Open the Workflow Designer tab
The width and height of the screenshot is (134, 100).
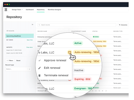click(x=54, y=10)
